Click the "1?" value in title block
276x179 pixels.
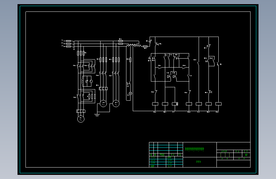(246, 155)
